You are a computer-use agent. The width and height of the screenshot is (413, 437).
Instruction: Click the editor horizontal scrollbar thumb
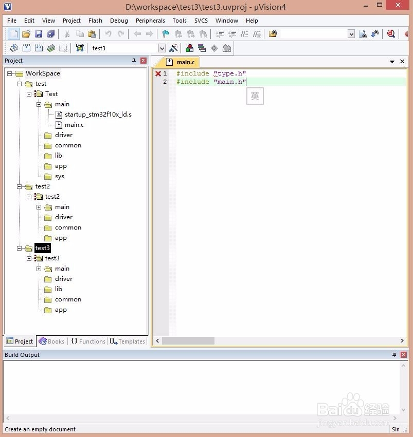tap(188, 340)
